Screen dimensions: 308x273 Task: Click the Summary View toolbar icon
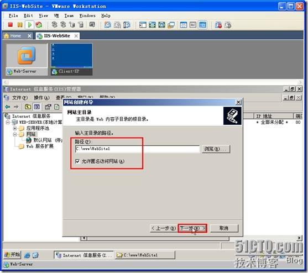[x=184, y=25]
